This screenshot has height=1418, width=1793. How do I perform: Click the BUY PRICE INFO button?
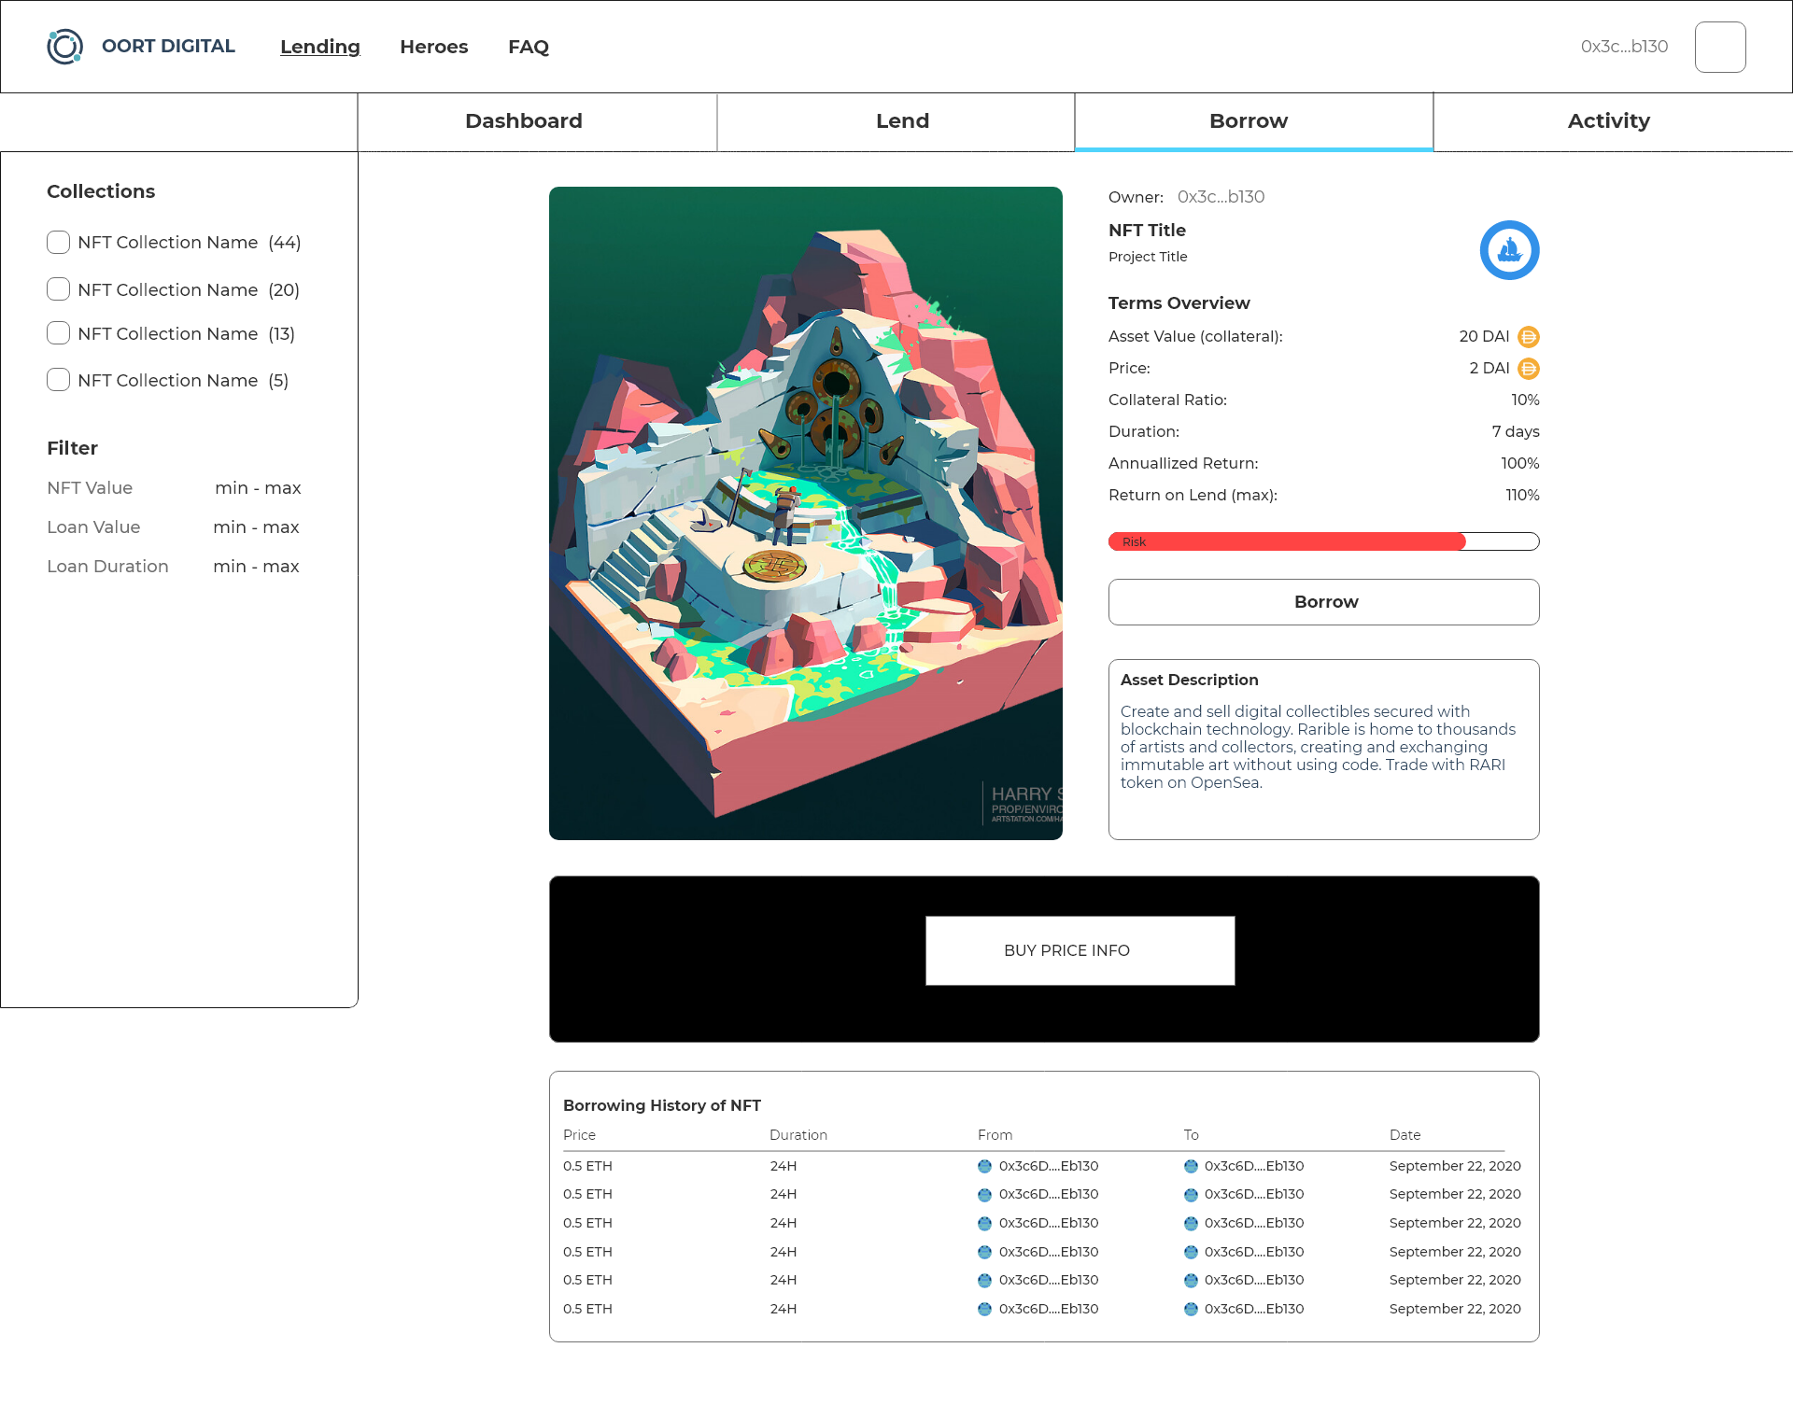pyautogui.click(x=1080, y=950)
